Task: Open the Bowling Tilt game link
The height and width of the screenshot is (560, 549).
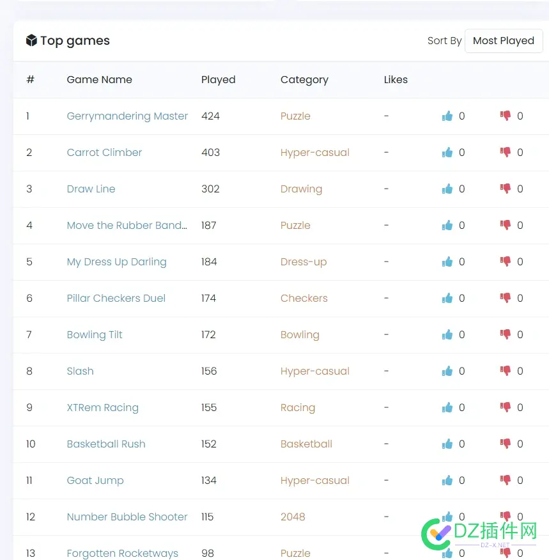Action: (95, 334)
